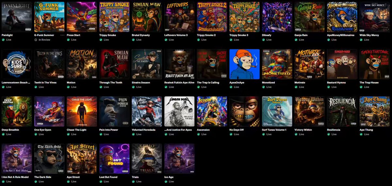Click the Live checkmark icon under Monetized
Image resolution: width=392 pixels, height=186 pixels.
(x=264, y=87)
